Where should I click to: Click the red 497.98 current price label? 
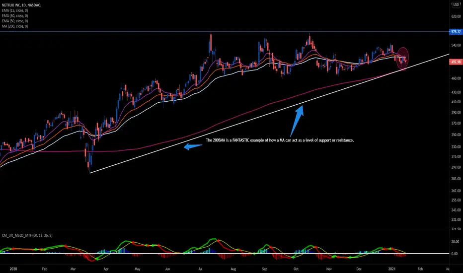click(456, 62)
